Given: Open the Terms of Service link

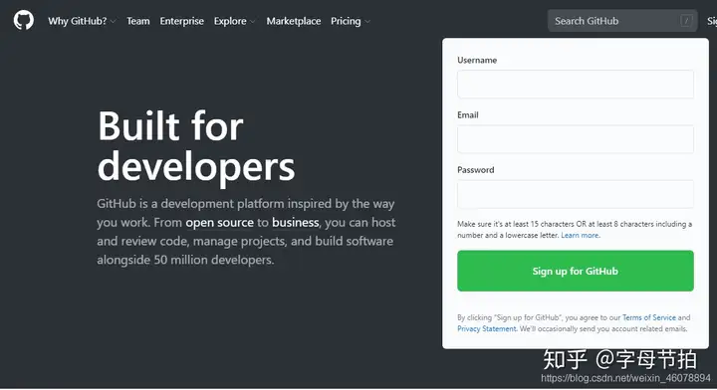Looking at the screenshot, I should coord(649,317).
